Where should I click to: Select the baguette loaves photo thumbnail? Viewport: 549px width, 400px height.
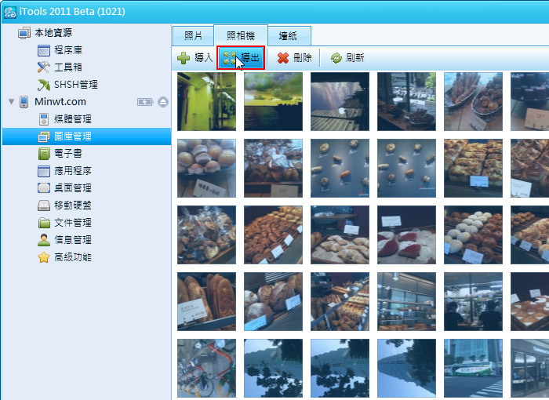pos(206,302)
